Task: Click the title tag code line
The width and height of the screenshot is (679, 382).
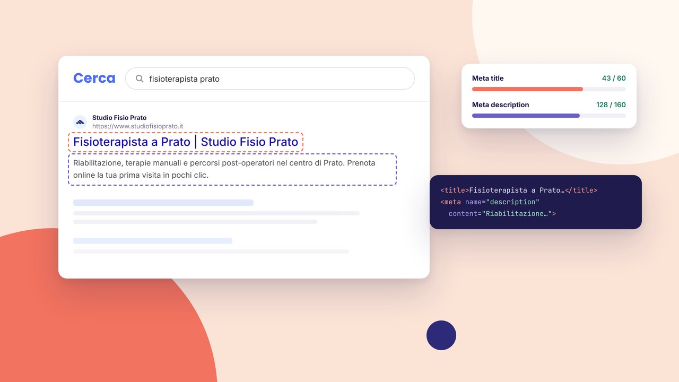Action: point(519,190)
